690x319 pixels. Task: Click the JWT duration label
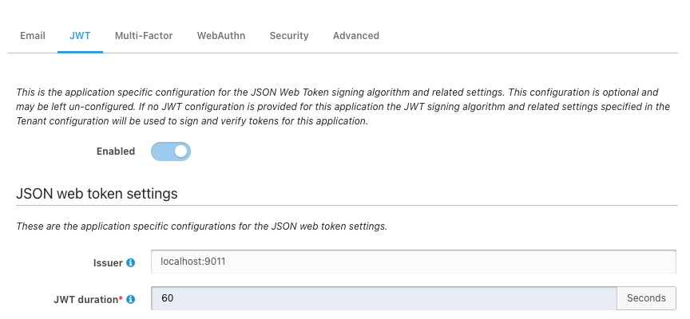click(x=86, y=300)
